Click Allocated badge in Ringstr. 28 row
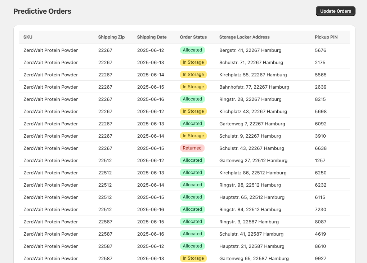The height and width of the screenshot is (263, 367). click(192, 99)
